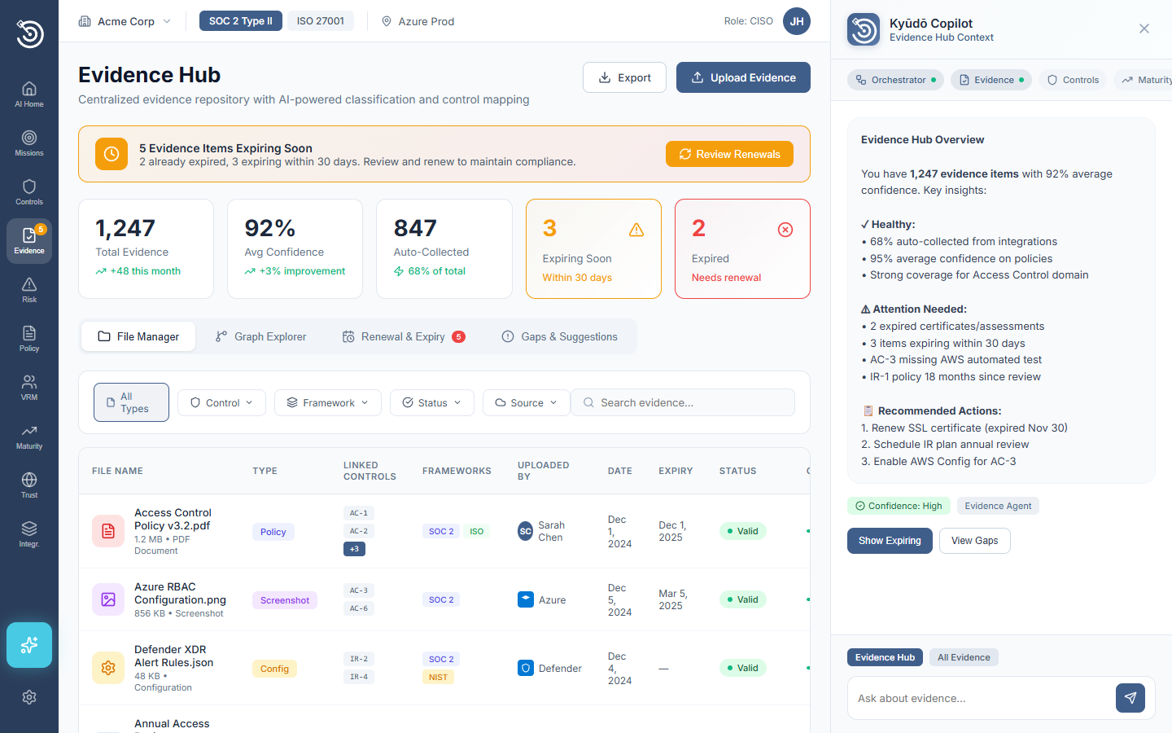Click the AC-6 control tag
1172x733 pixels.
click(359, 608)
